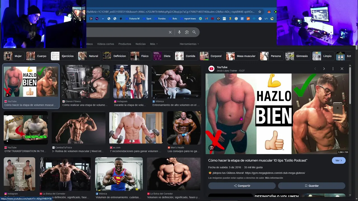Filter images by the Mujer chip

point(14,56)
